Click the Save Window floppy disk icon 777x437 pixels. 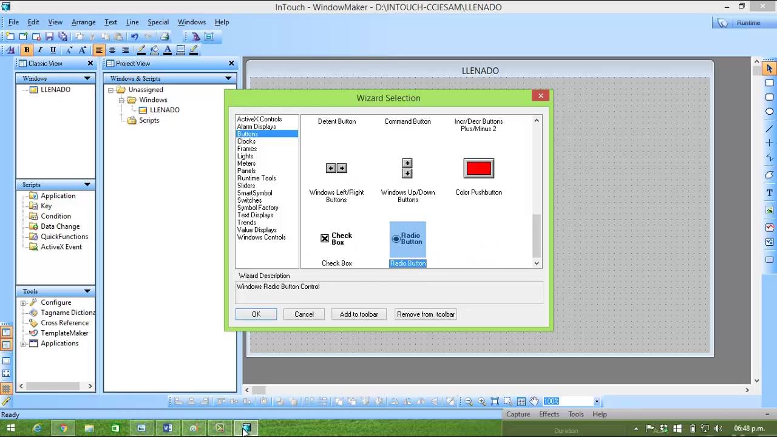[x=49, y=36]
